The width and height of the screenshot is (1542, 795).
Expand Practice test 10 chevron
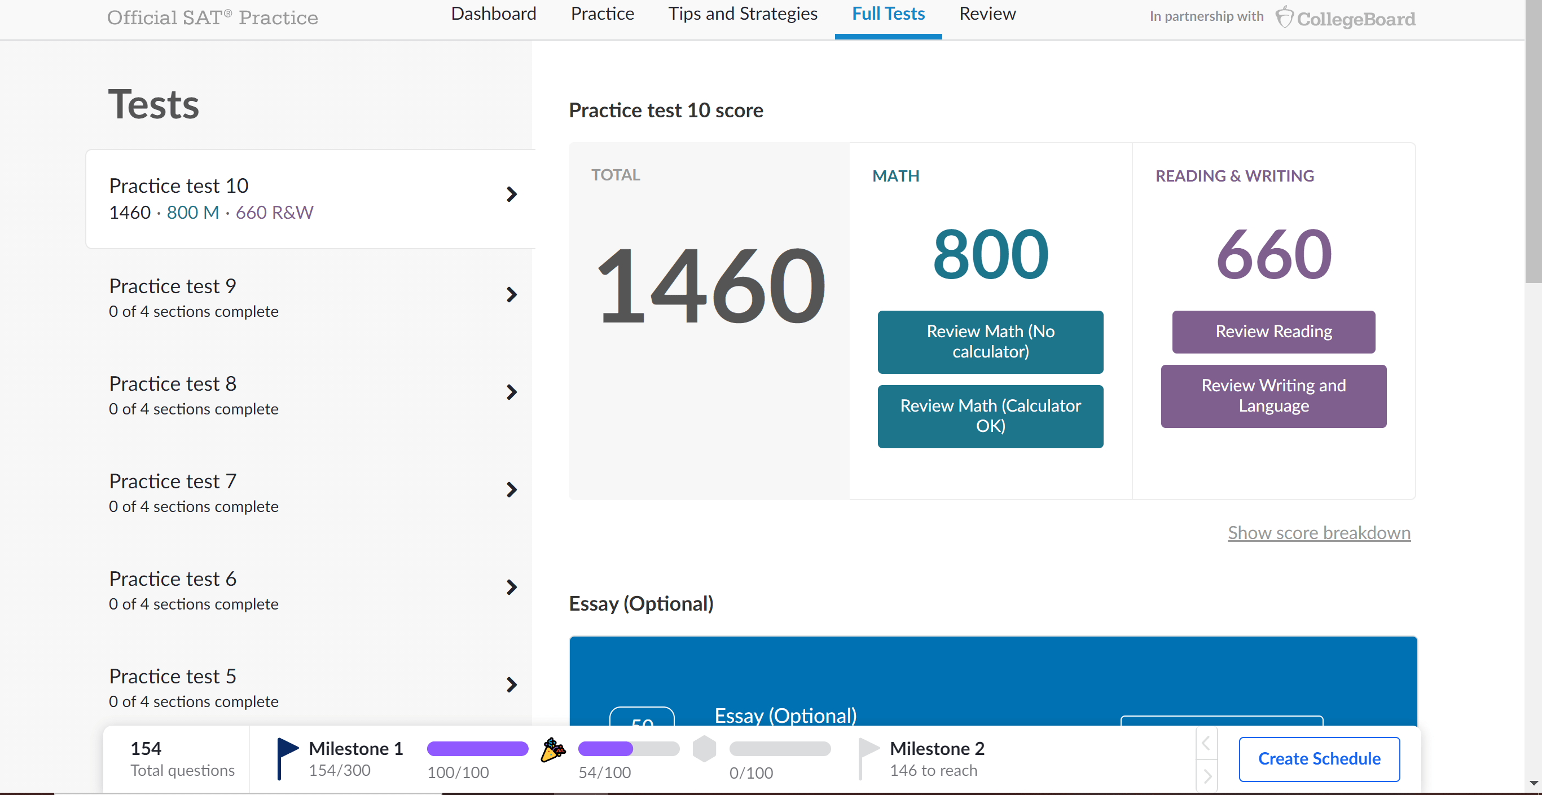[x=511, y=195]
